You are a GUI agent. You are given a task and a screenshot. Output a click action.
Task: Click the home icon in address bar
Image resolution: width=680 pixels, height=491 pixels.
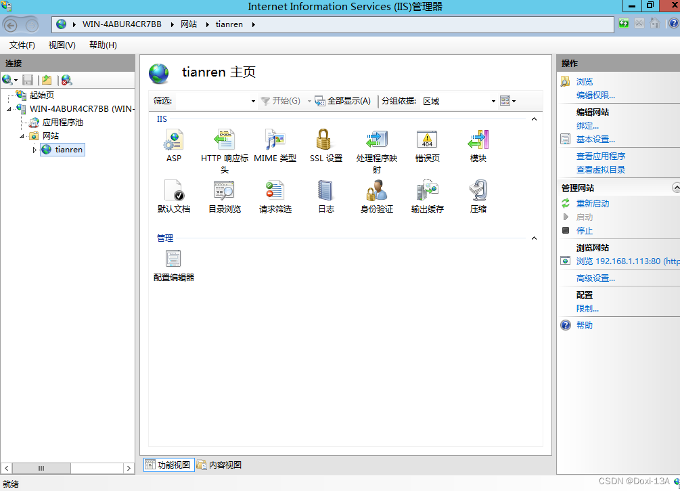[655, 23]
